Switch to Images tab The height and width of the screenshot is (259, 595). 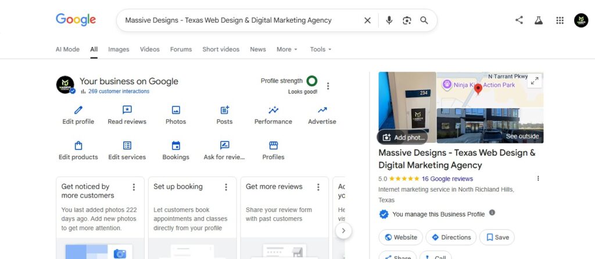coord(119,49)
